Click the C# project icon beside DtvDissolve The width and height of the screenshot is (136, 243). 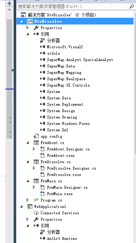(29, 21)
